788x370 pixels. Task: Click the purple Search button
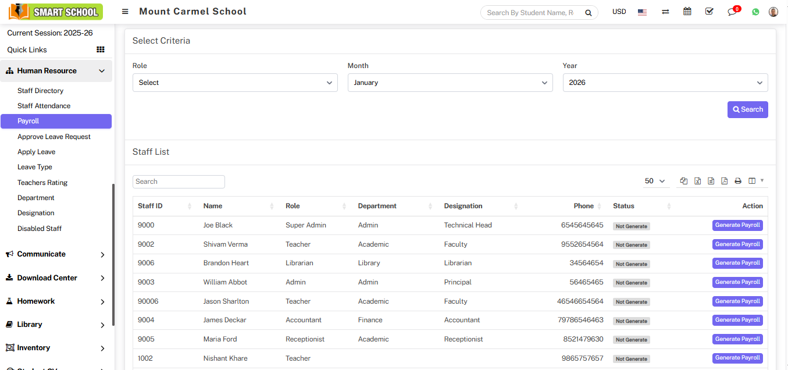[x=747, y=109]
